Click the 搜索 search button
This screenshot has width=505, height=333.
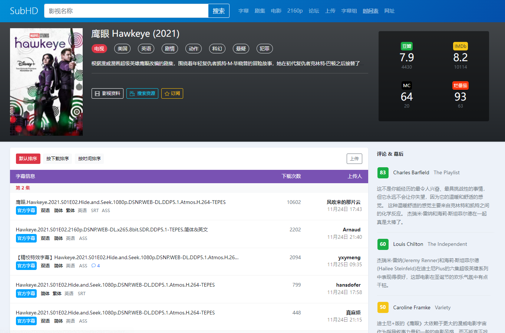(x=219, y=11)
